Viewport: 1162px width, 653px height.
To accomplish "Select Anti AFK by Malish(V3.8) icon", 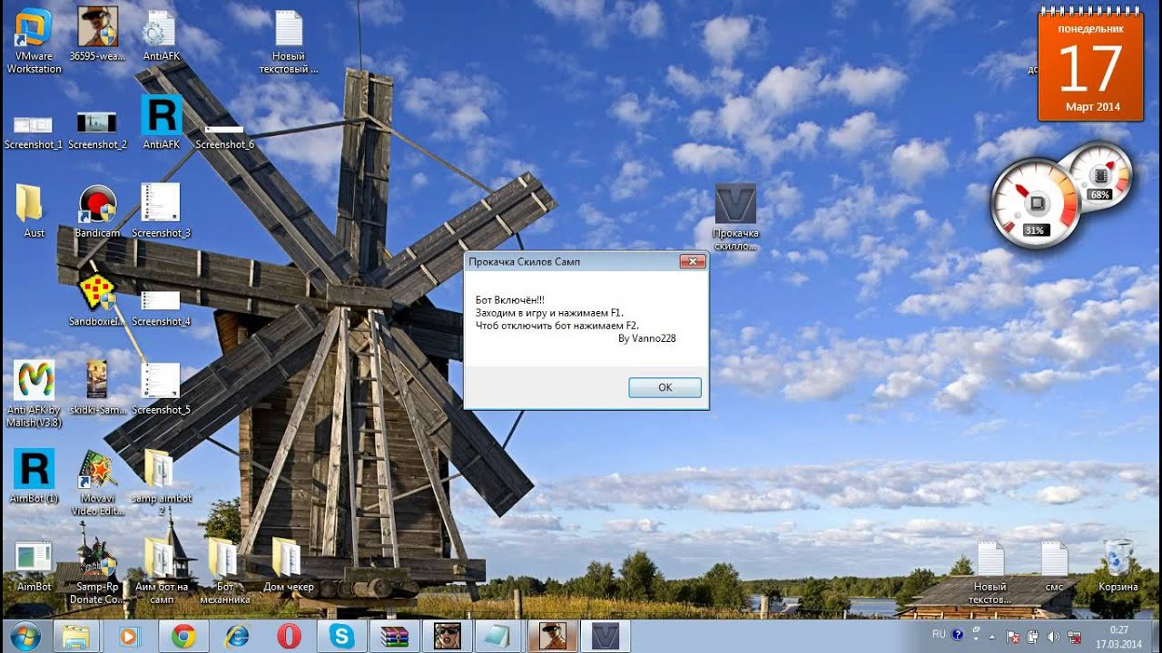I will (34, 395).
